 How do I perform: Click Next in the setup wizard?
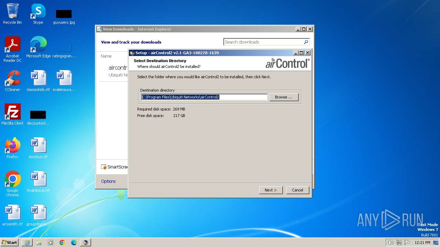(271, 190)
